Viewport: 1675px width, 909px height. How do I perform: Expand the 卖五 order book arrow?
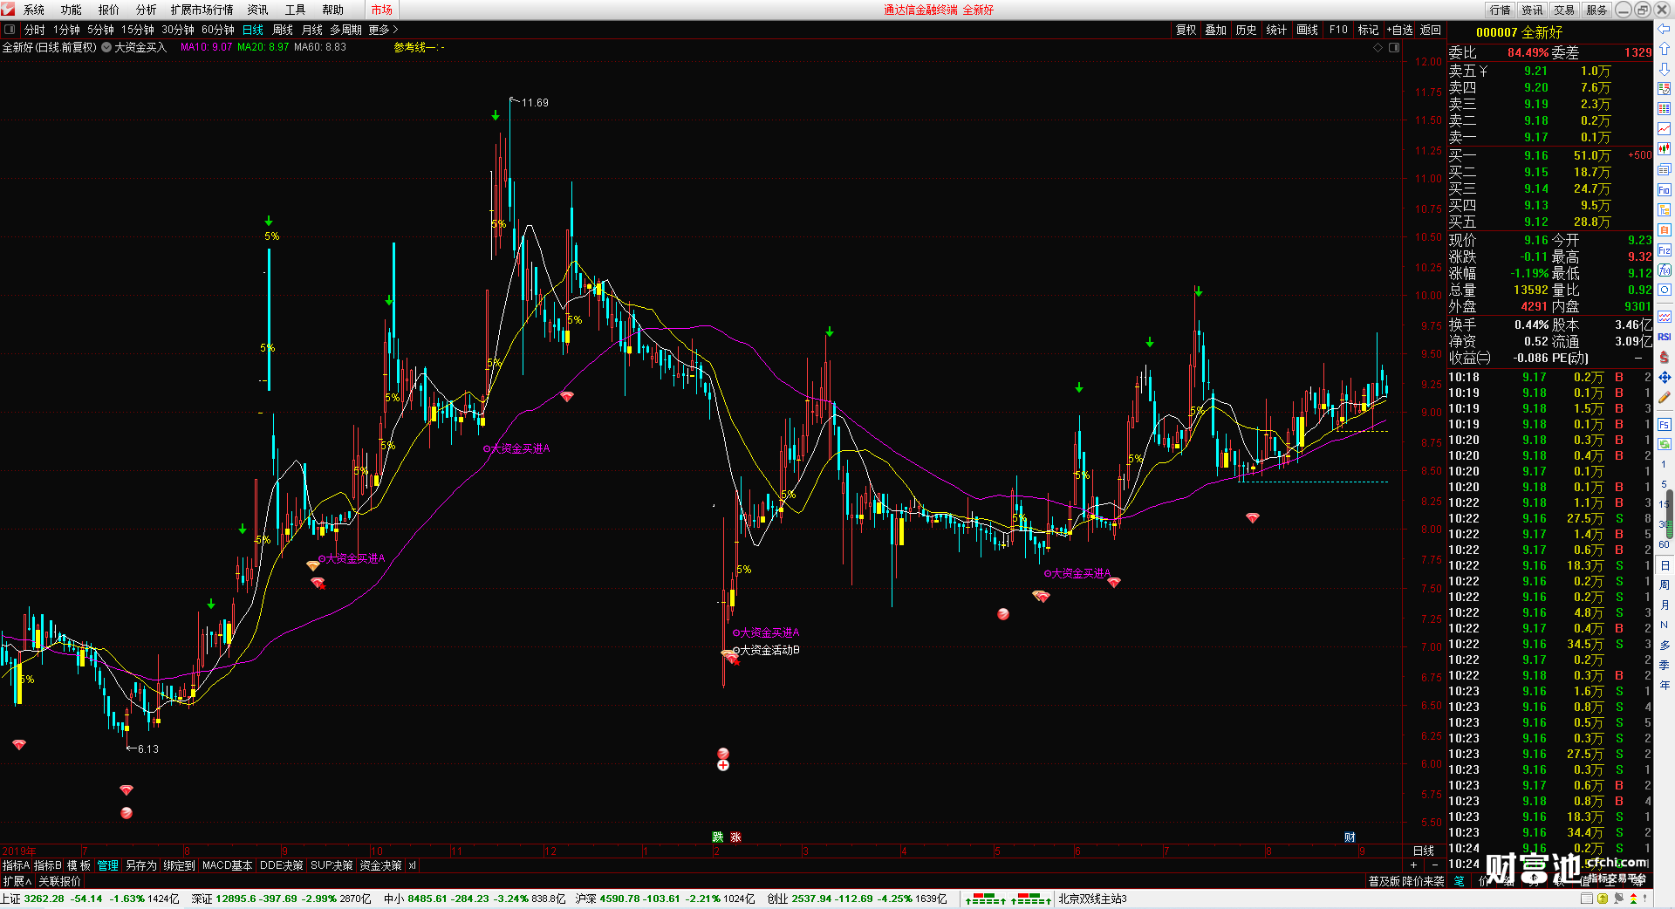click(1483, 71)
